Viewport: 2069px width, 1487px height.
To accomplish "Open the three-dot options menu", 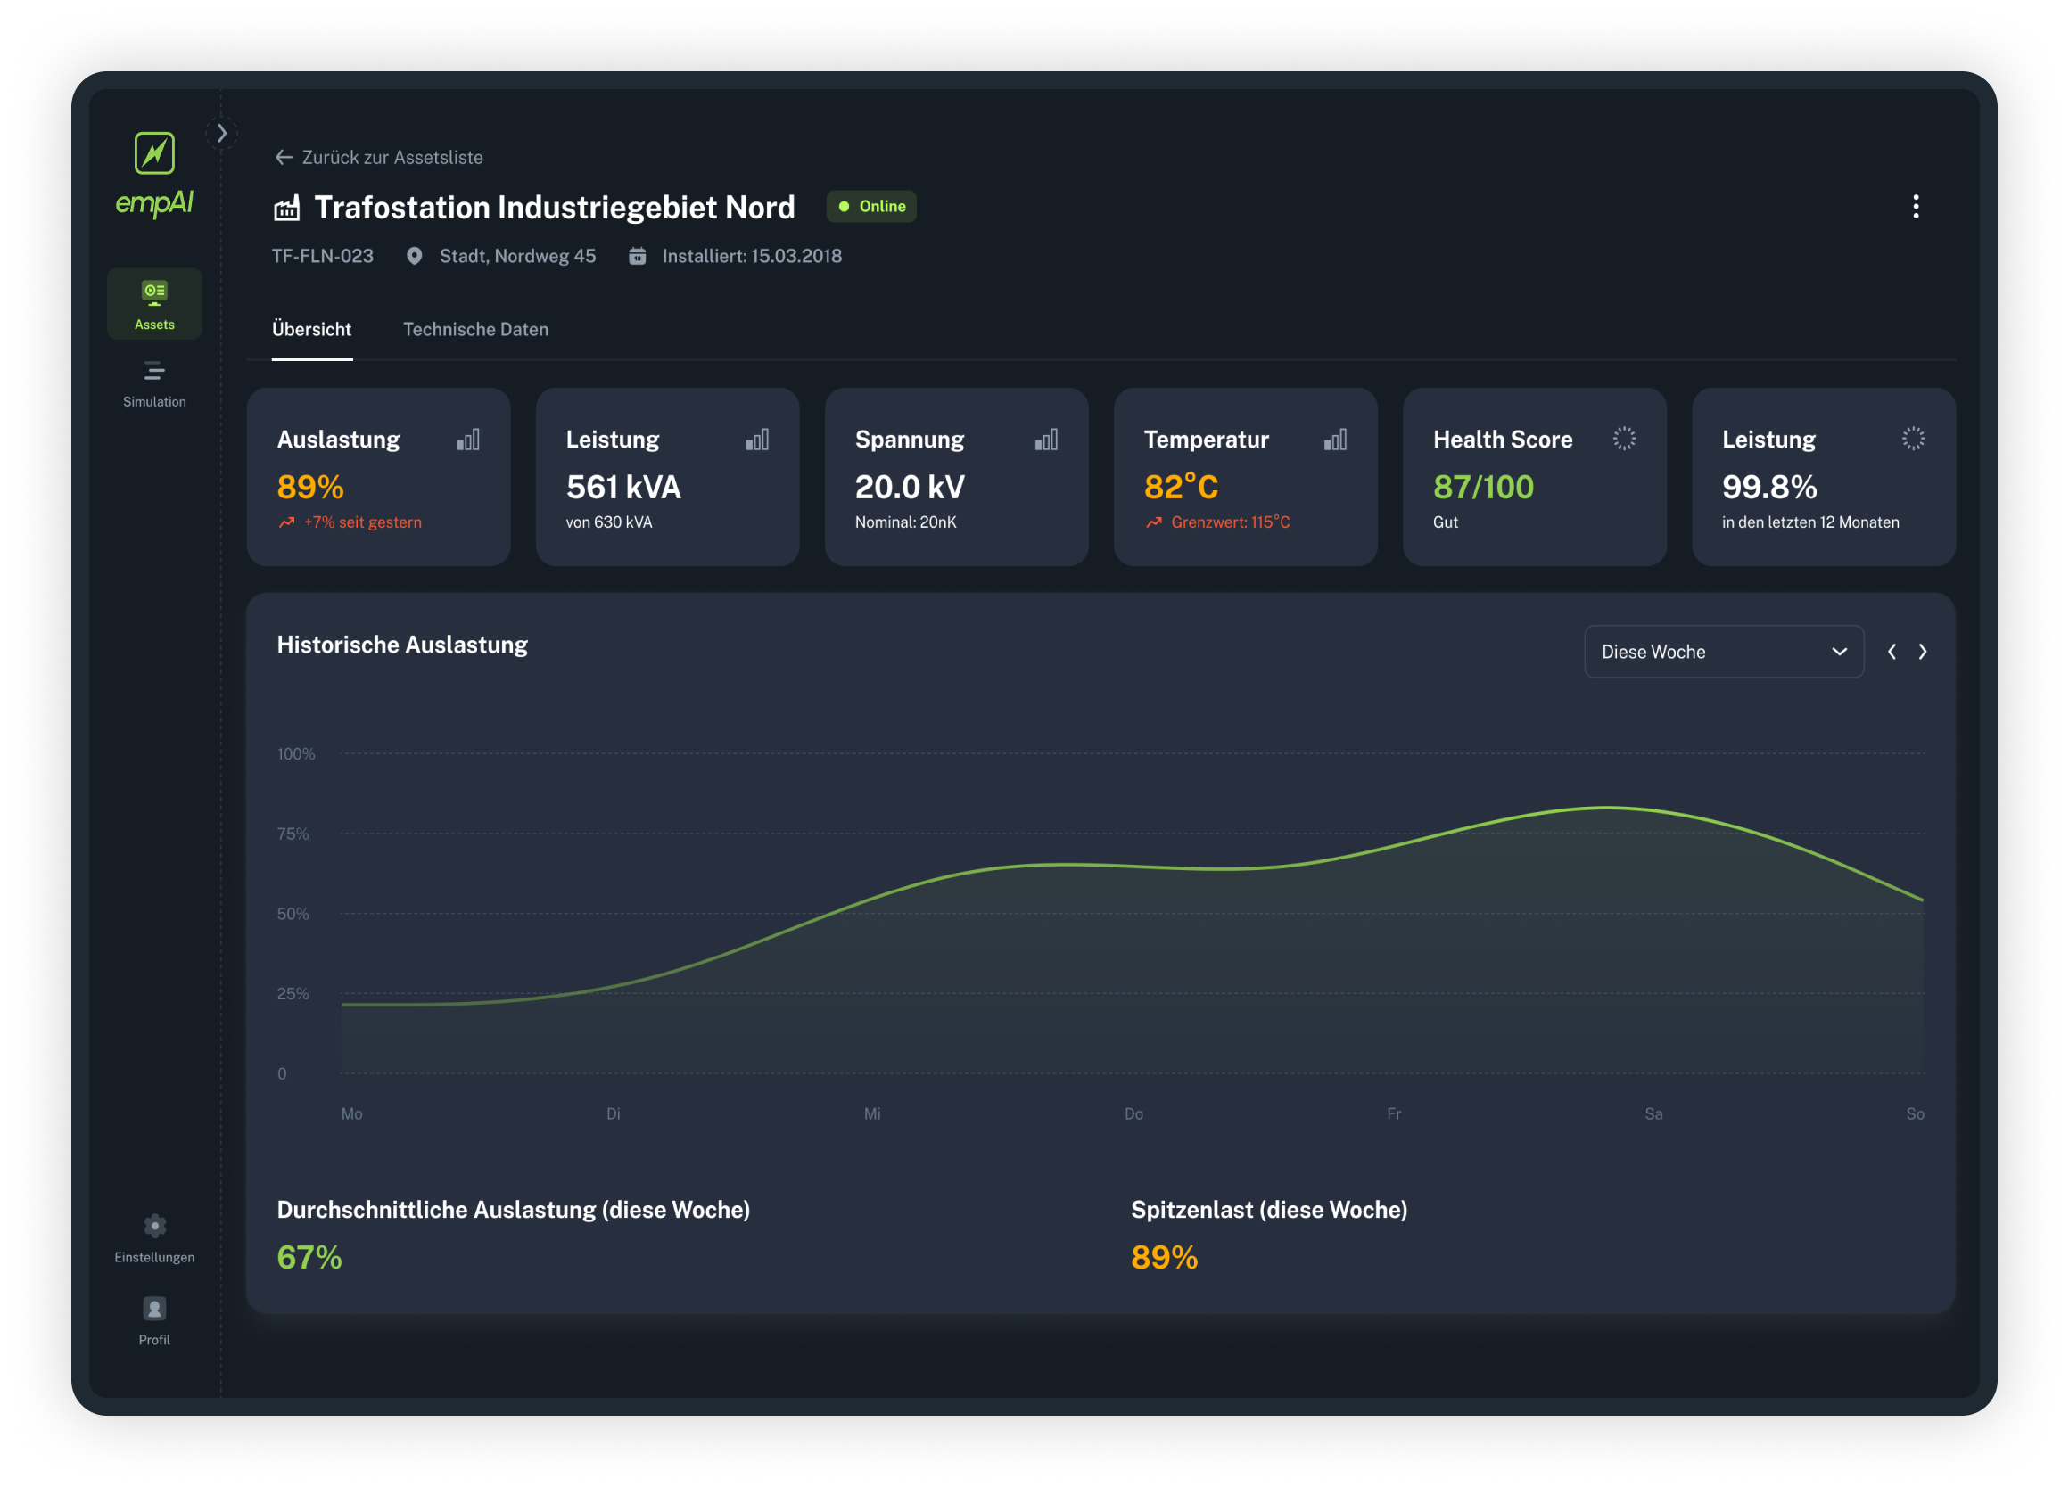I will click(1915, 207).
